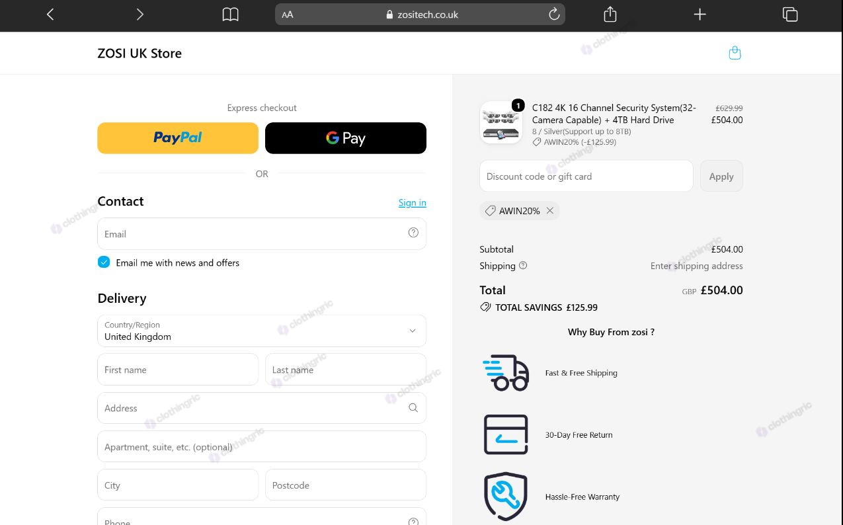Pay with Google Pay express checkout
The height and width of the screenshot is (525, 843).
tap(346, 138)
